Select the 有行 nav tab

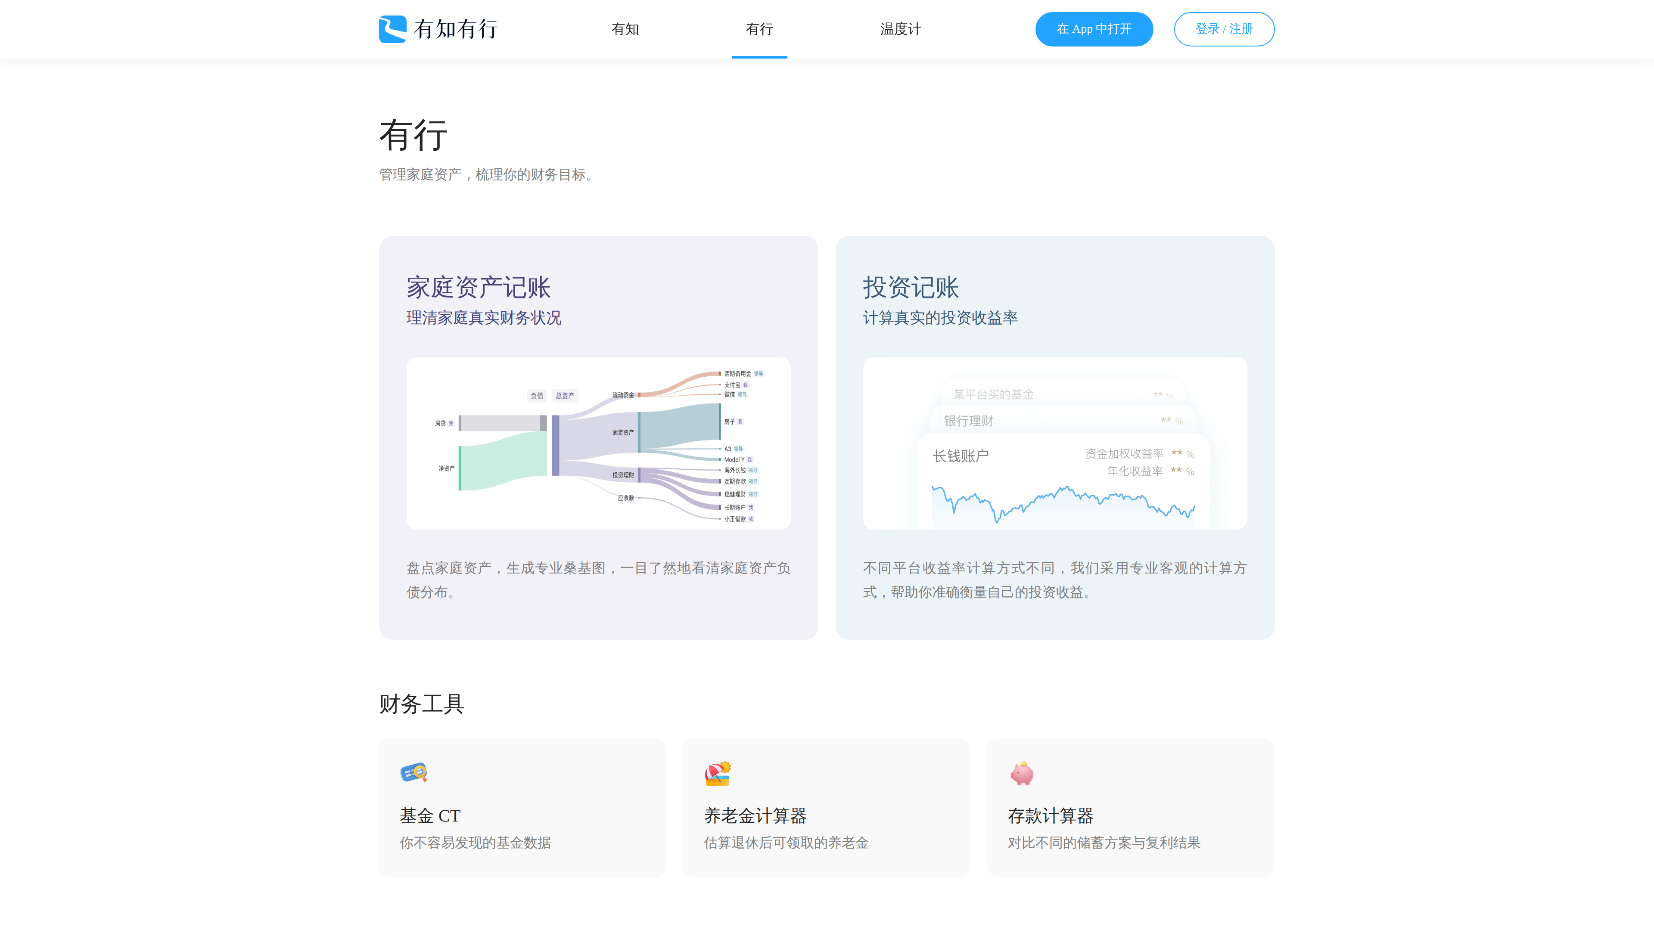click(759, 29)
